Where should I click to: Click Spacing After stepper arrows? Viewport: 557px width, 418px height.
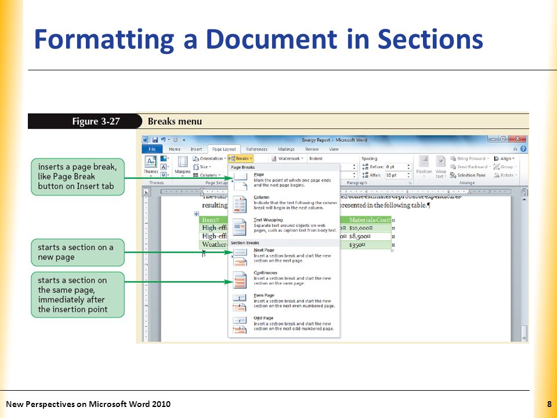tap(408, 175)
